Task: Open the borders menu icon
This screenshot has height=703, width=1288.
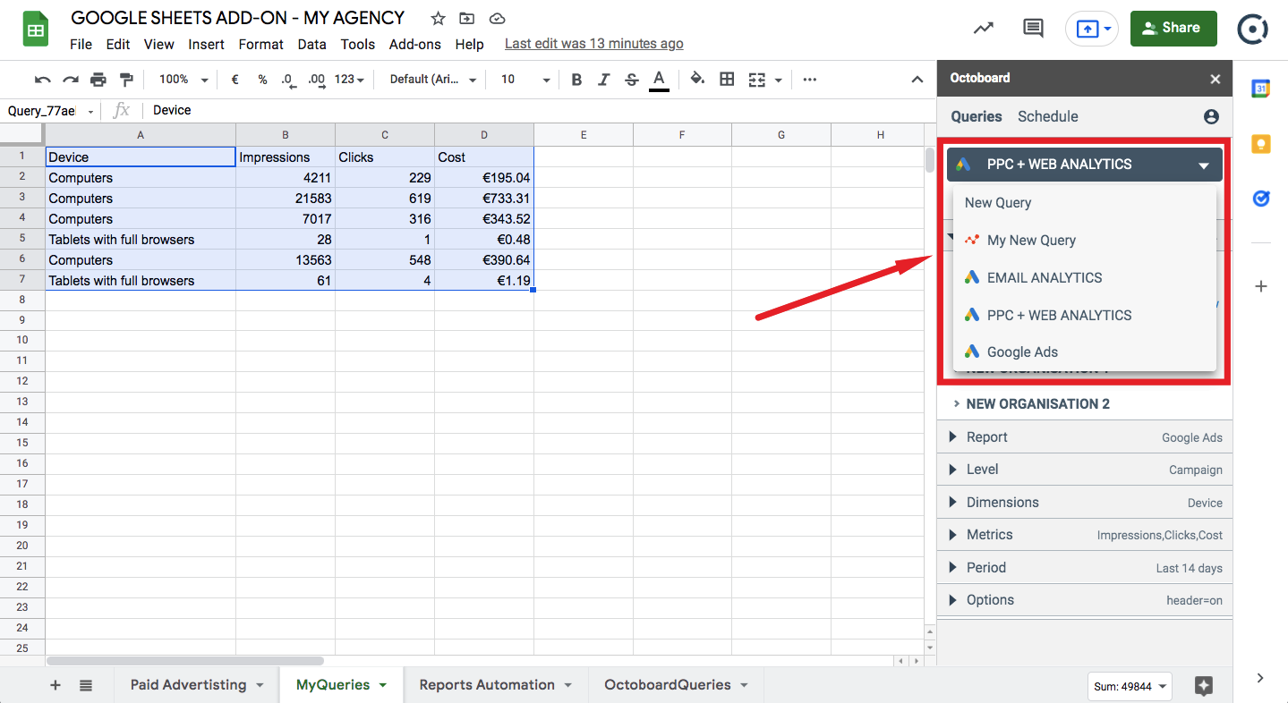Action: click(x=727, y=79)
